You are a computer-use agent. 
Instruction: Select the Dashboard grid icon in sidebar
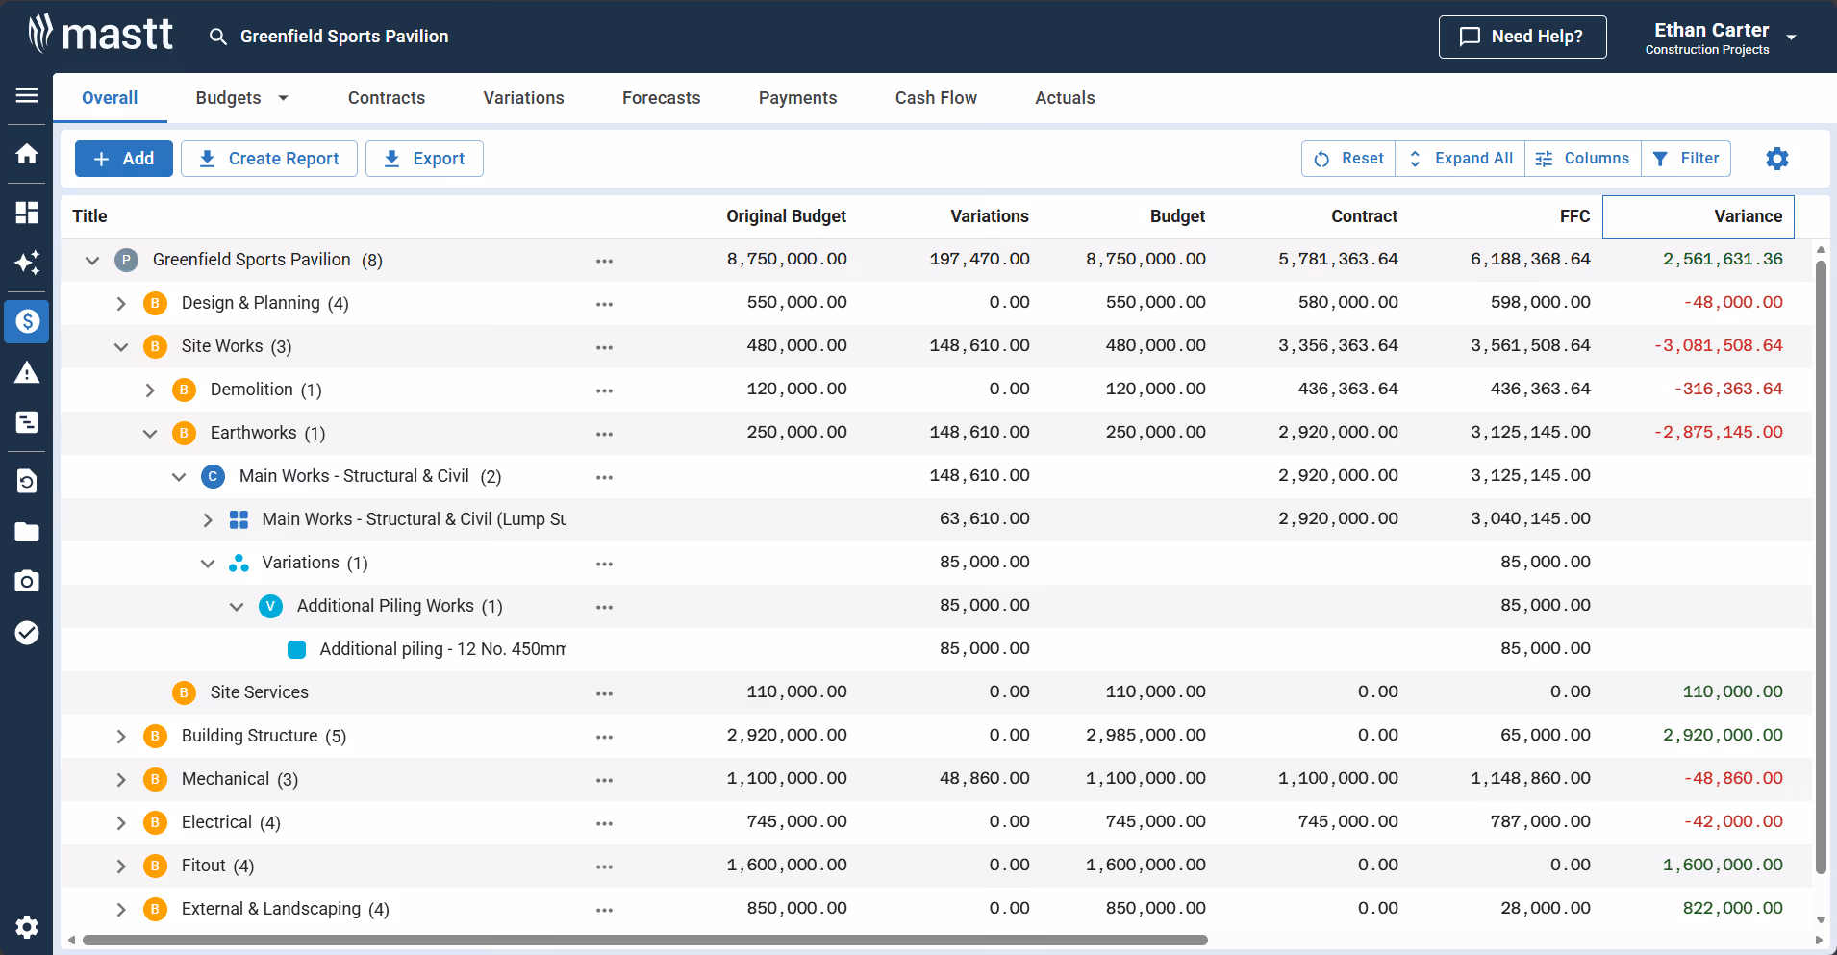pos(26,213)
